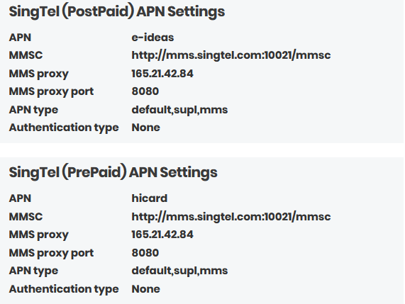This screenshot has height=304, width=405.
Task: Click PostPaid Authentication type value 'None'
Action: coord(146,128)
